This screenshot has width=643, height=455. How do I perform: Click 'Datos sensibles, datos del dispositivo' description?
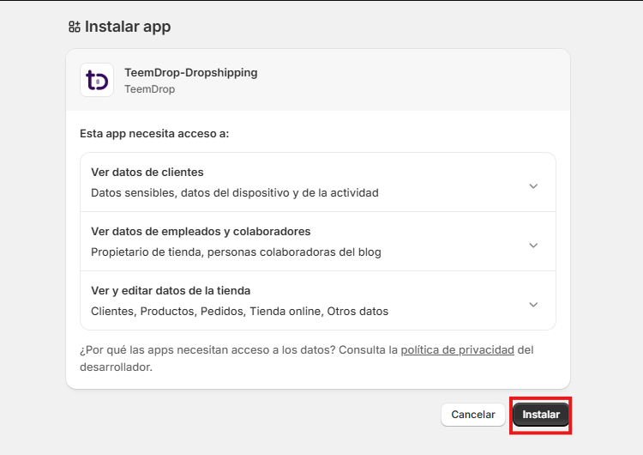click(x=235, y=192)
